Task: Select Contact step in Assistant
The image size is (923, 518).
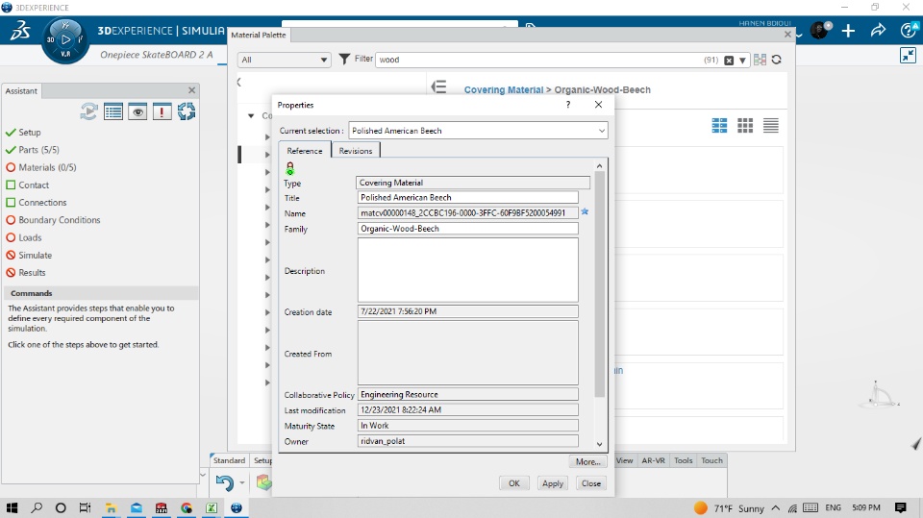Action: [34, 185]
